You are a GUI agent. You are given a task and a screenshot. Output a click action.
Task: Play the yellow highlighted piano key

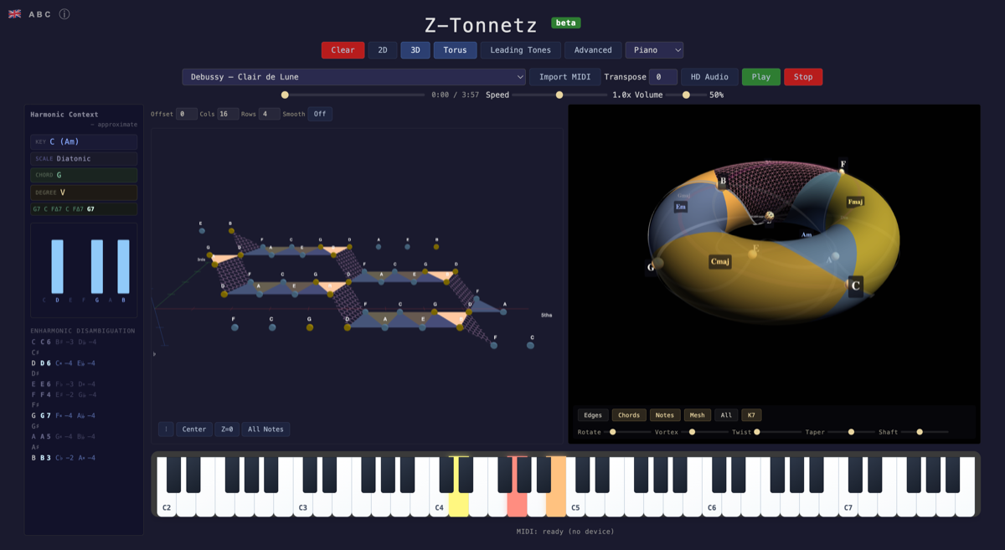click(459, 502)
